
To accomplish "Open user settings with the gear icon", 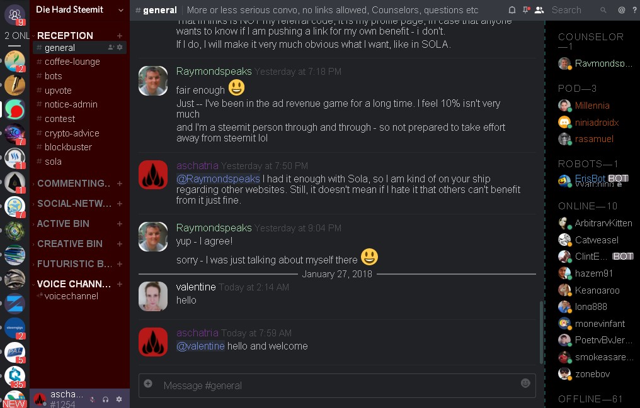I will coord(119,398).
